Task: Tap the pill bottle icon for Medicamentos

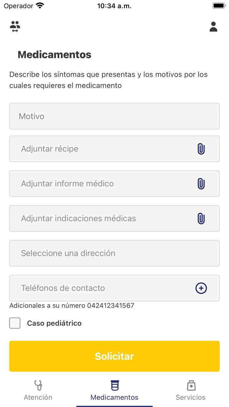Action: [x=114, y=385]
